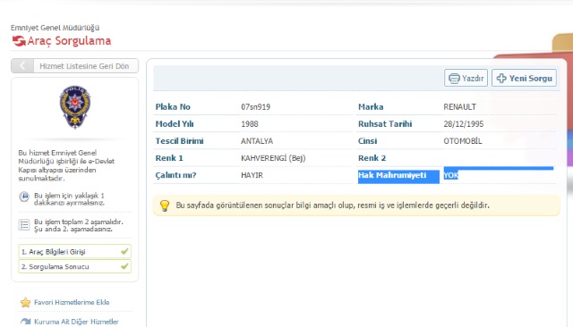Click the Araç Sorgulama refresh logo icon
Viewport: 573px width, 327px height.
click(x=19, y=41)
